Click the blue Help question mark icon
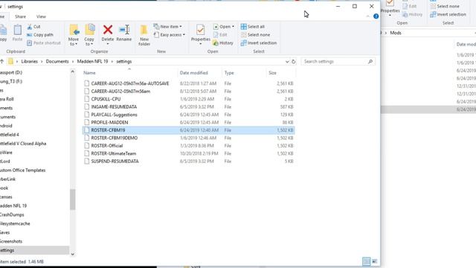Viewport: 476px width, 268px height. pyautogui.click(x=376, y=16)
